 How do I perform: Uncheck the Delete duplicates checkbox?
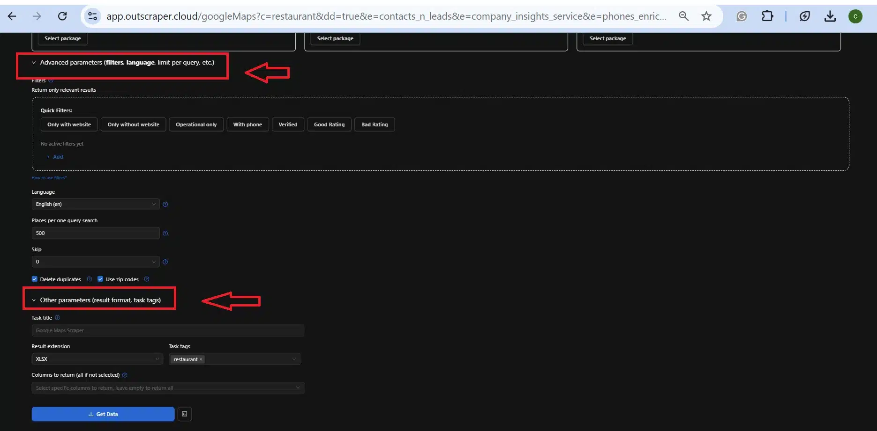[x=35, y=279]
